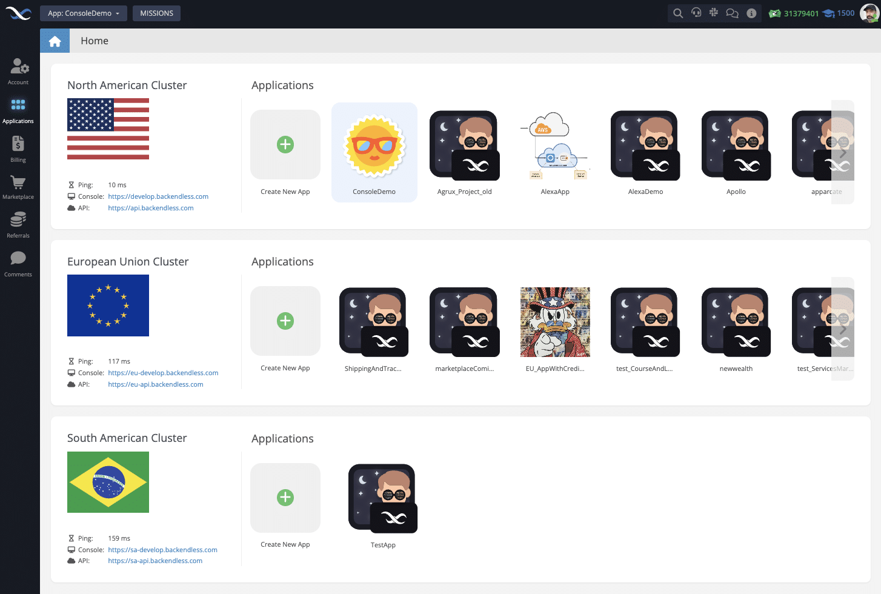The image size is (881, 594).
Task: Create New App in South American Cluster
Action: [285, 498]
